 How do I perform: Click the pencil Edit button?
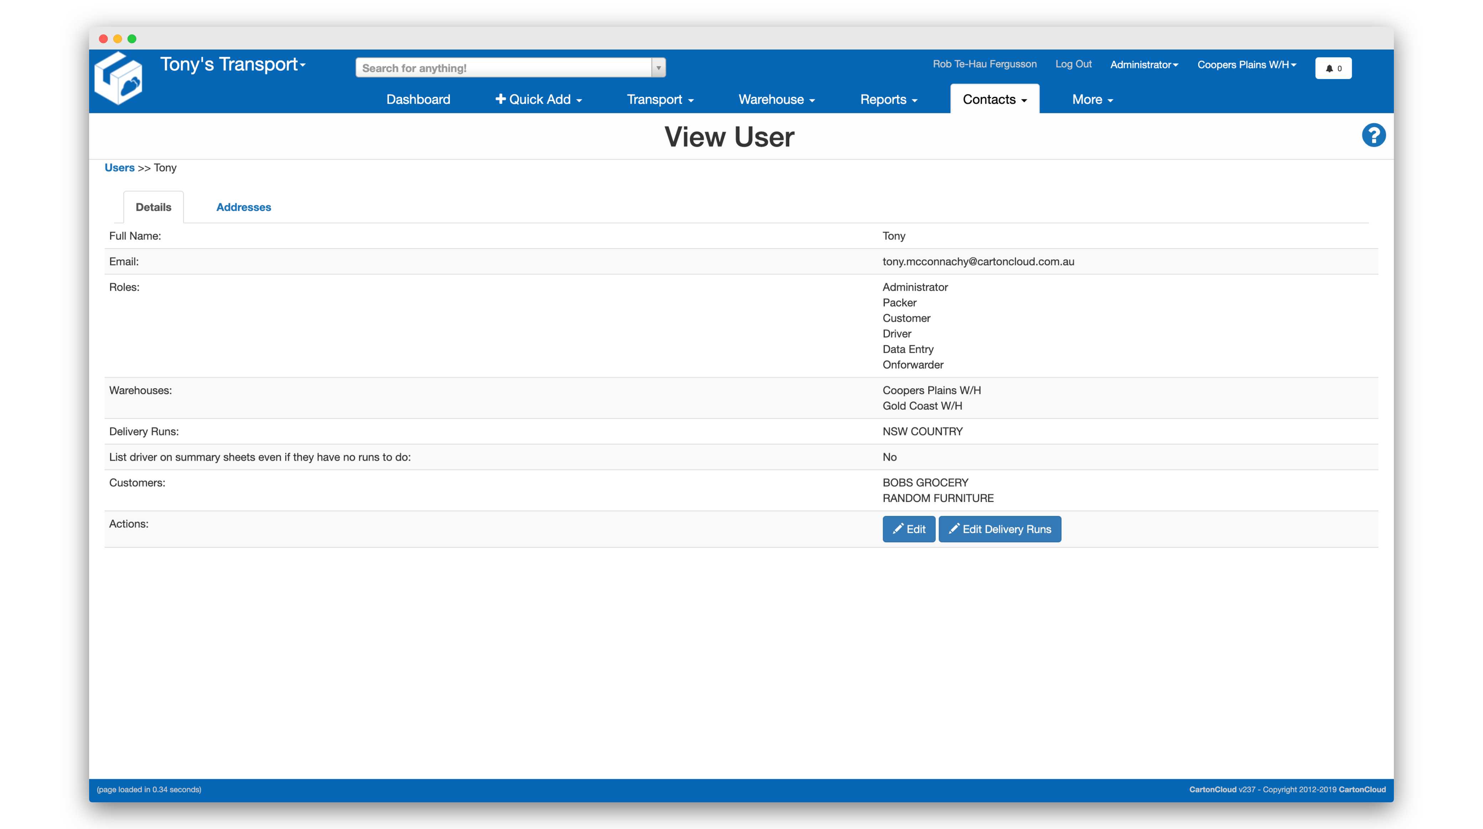coord(908,529)
